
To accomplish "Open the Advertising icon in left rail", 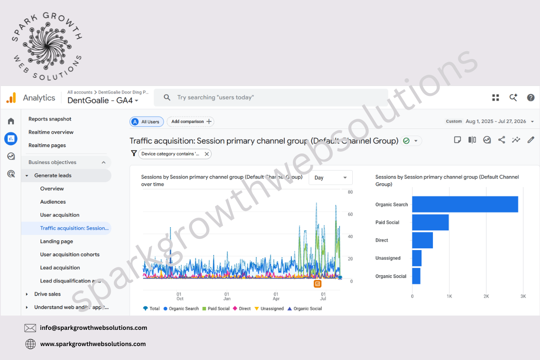I will click(x=11, y=174).
